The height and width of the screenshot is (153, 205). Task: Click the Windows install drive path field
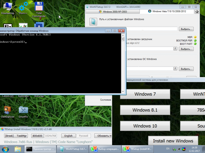150,69
